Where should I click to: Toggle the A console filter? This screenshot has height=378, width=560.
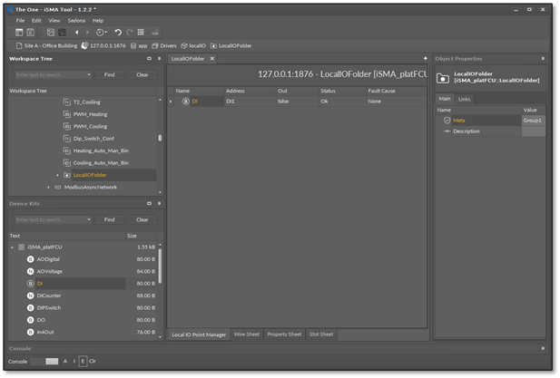click(65, 361)
